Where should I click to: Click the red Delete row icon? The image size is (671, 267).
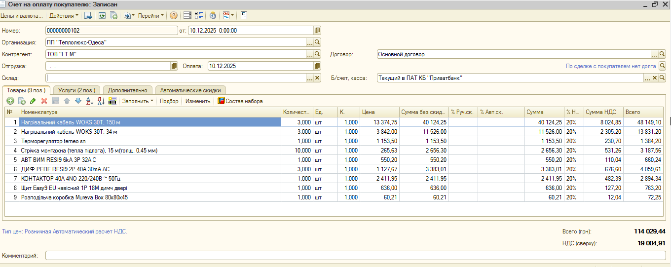click(44, 101)
